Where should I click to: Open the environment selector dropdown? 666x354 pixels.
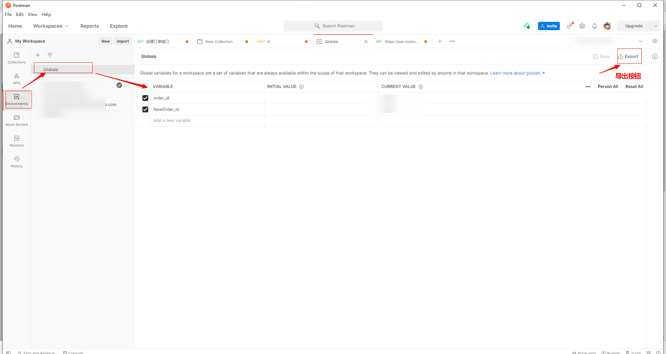click(x=640, y=41)
